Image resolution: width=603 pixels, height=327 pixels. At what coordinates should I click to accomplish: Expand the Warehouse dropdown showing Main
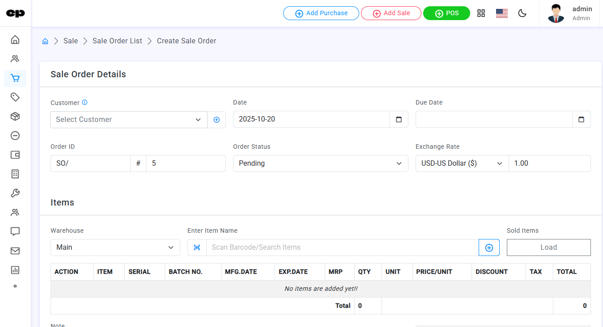click(115, 247)
